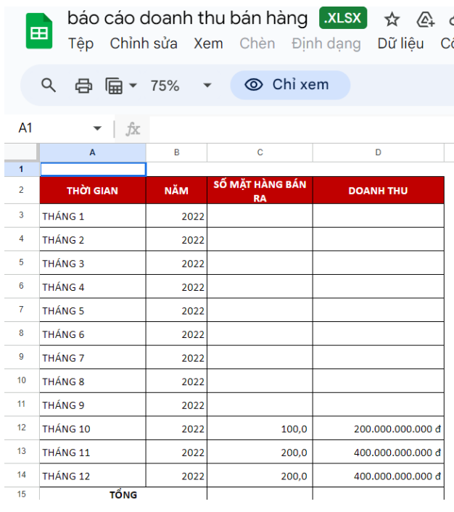Screen dimensions: 454x512
Task: Select the THÁNG 6 cell
Action: click(x=93, y=334)
